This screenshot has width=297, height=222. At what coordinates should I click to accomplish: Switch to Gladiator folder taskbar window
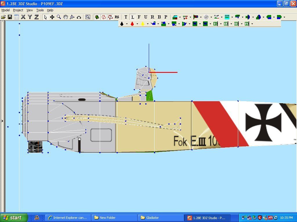click(161, 218)
